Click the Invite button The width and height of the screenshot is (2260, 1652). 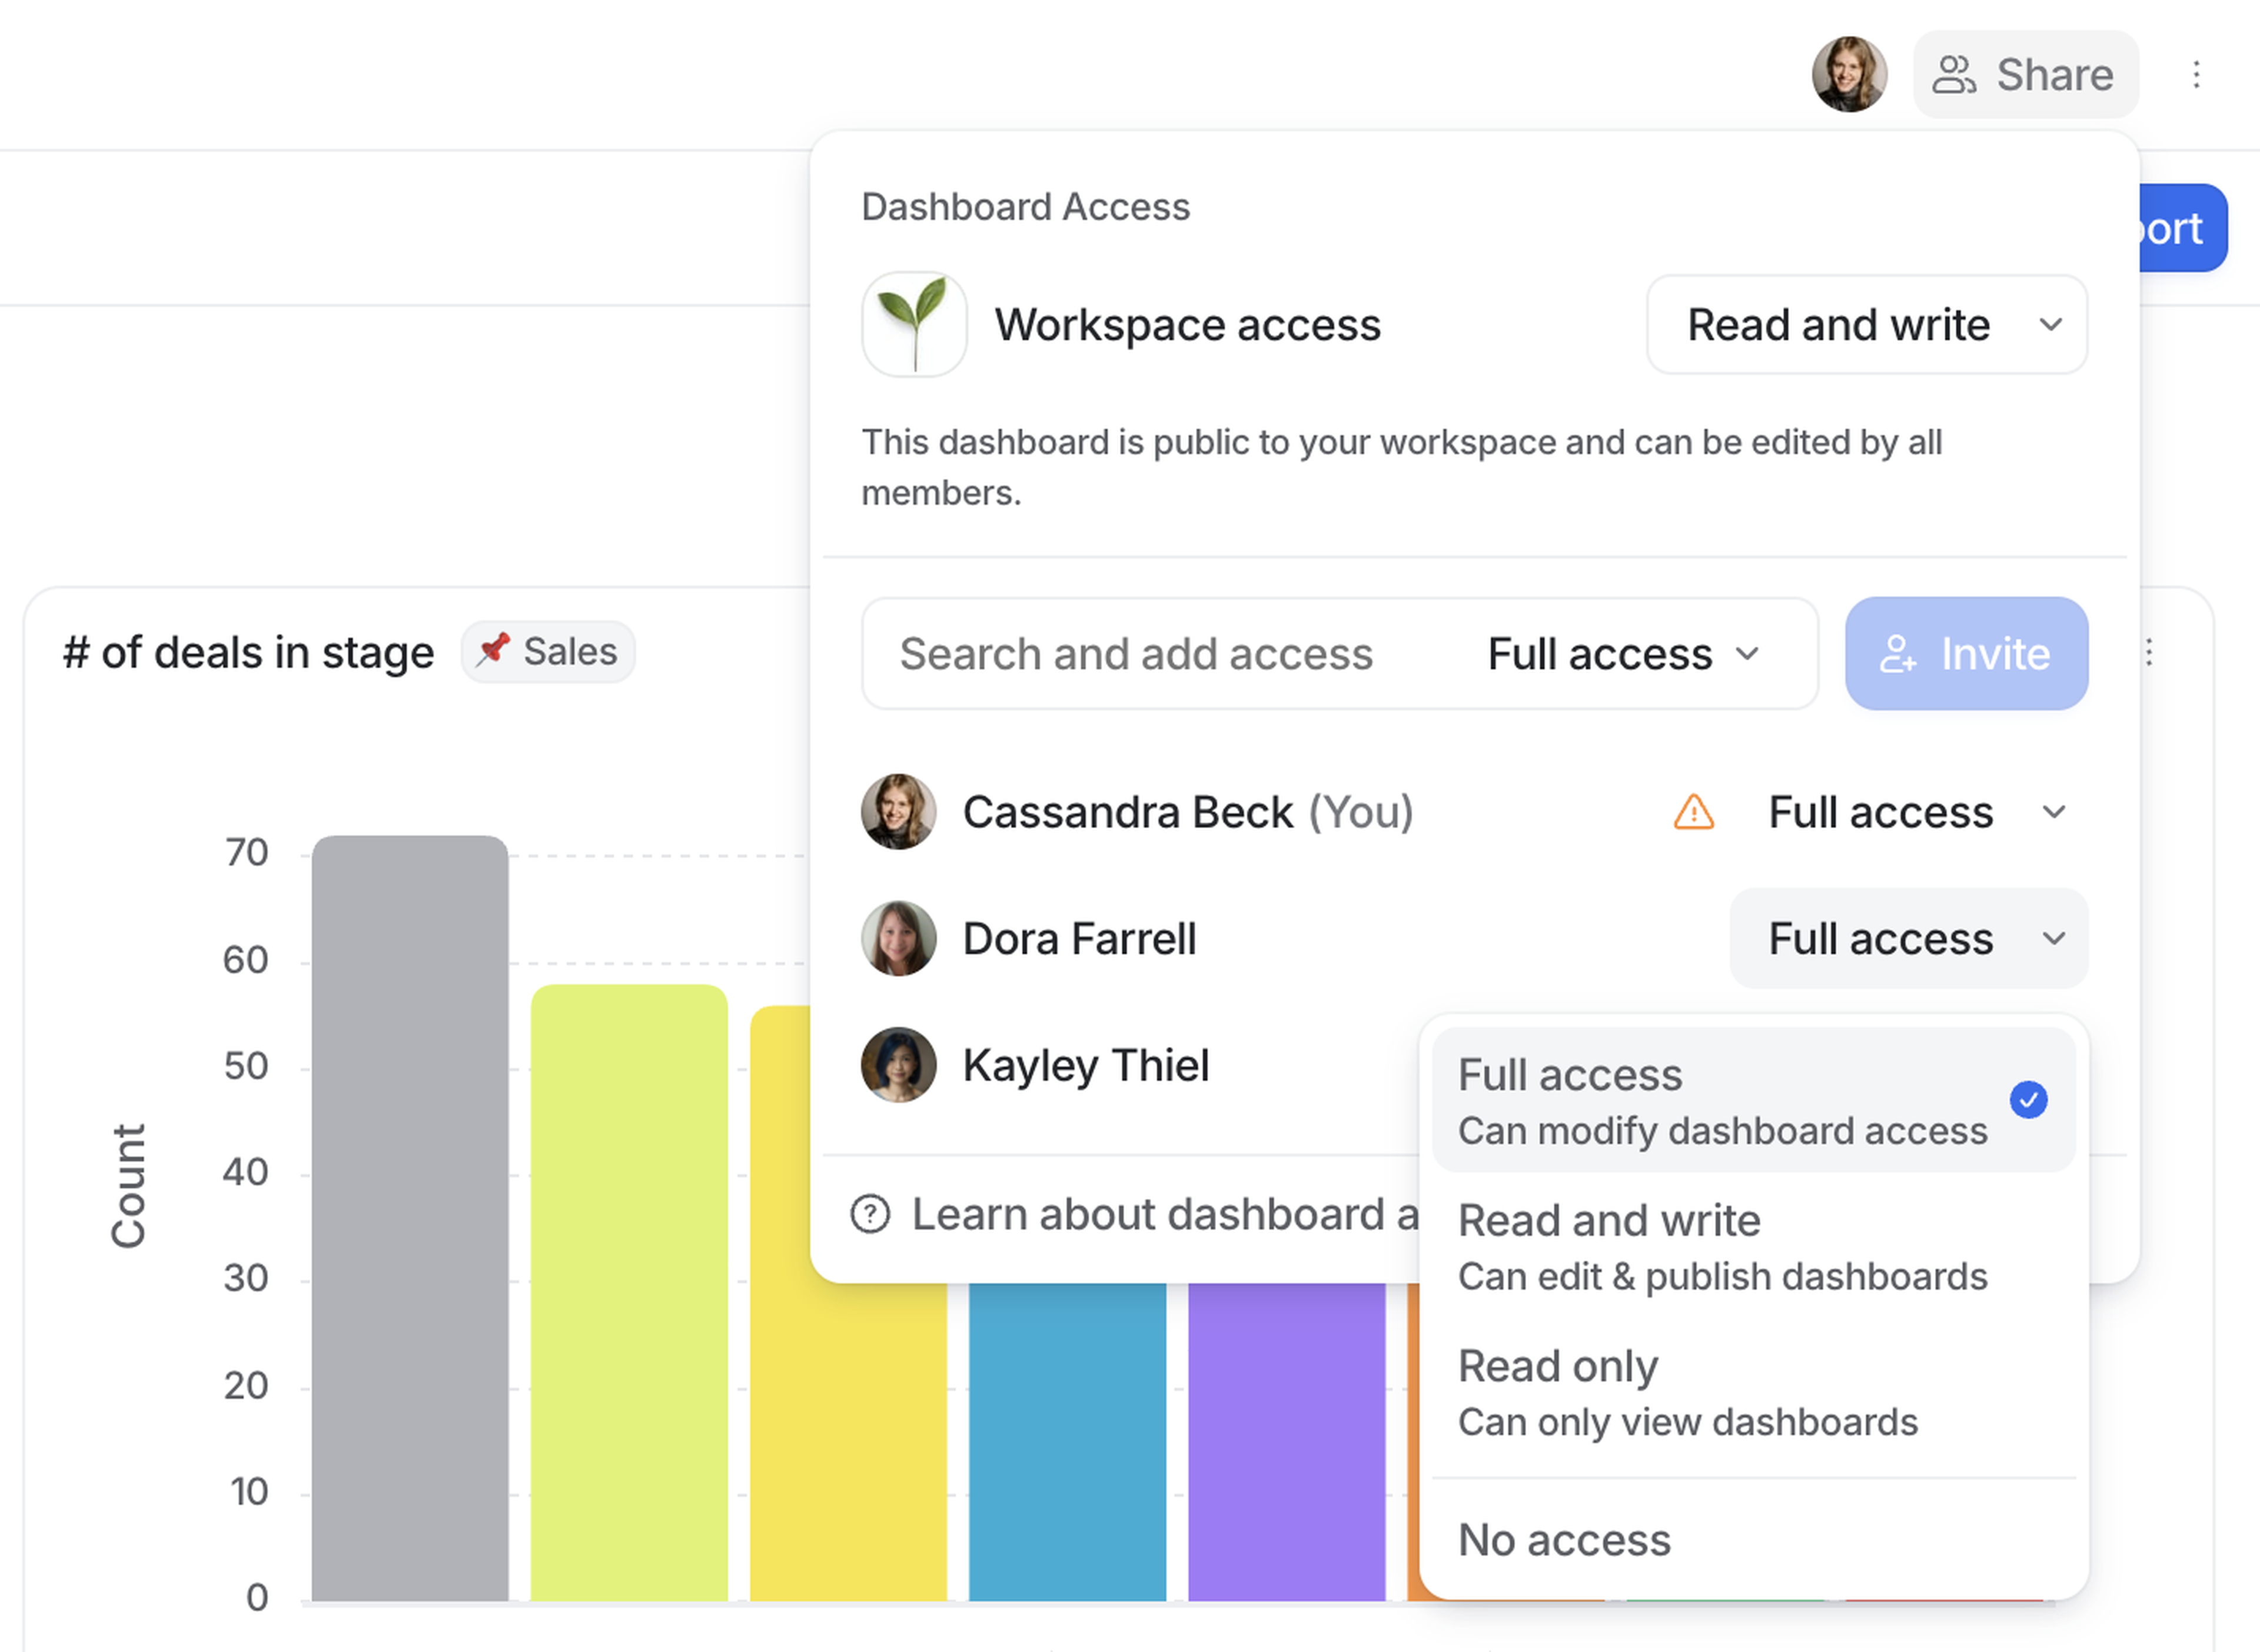point(1966,654)
